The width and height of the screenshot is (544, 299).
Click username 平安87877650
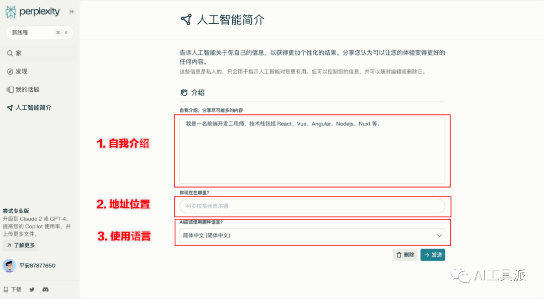37,266
